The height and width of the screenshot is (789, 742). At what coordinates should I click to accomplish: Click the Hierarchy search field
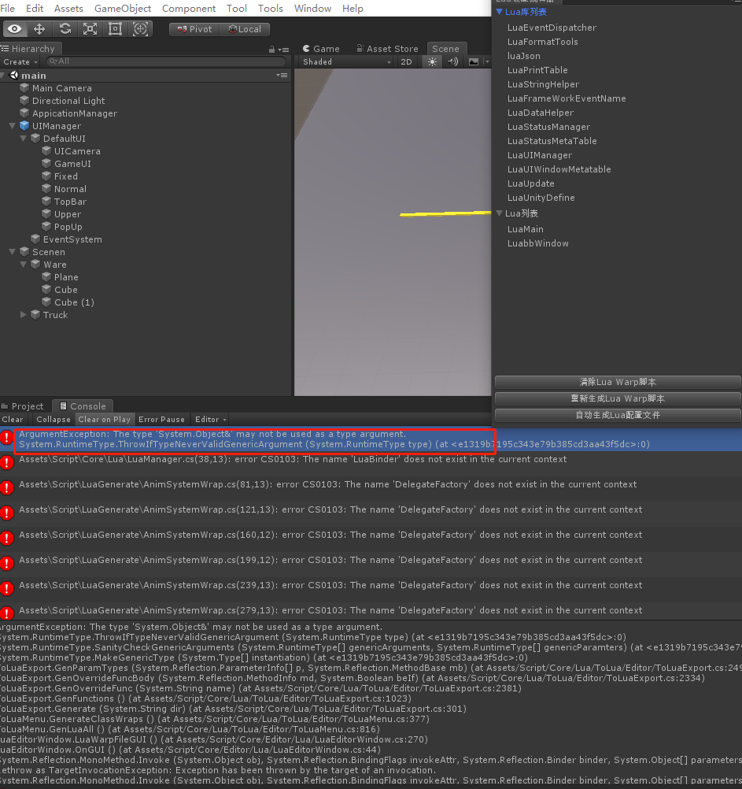(166, 61)
